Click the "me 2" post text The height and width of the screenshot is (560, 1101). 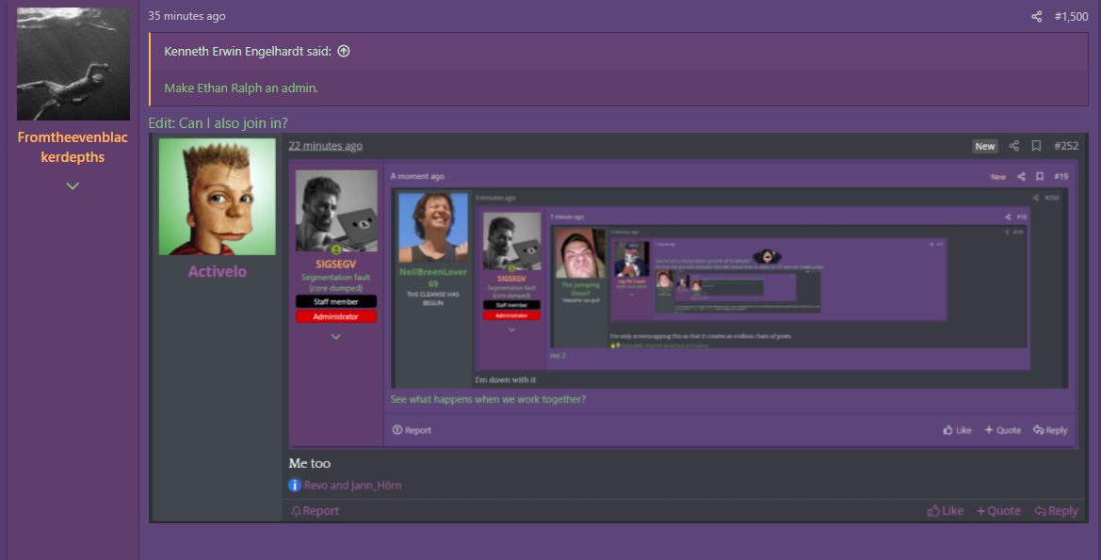point(558,356)
